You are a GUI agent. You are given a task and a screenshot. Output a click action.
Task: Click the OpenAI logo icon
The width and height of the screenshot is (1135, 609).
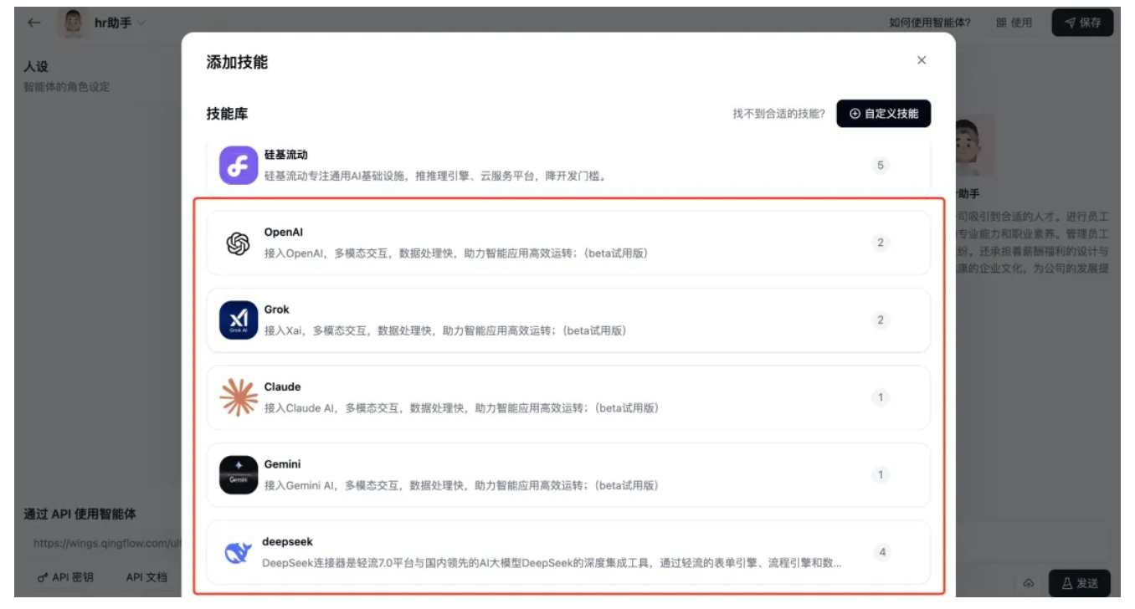pos(239,243)
